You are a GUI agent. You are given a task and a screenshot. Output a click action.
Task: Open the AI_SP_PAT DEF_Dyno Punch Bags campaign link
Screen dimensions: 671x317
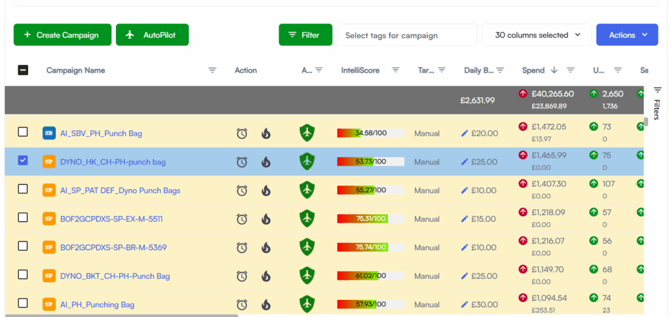(120, 191)
